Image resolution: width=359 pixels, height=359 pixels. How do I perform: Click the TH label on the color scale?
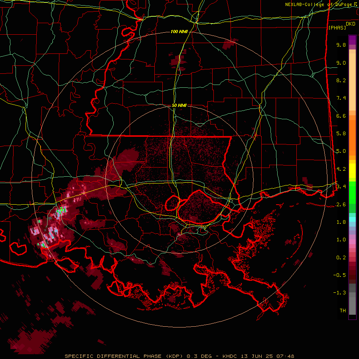pyautogui.click(x=343, y=311)
